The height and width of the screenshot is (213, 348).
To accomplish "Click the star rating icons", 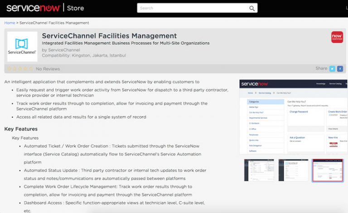I will (x=20, y=69).
